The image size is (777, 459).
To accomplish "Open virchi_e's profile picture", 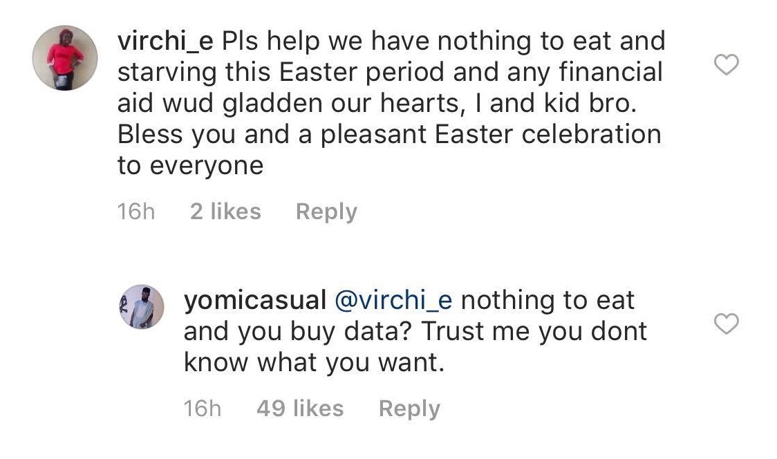I will tap(65, 58).
